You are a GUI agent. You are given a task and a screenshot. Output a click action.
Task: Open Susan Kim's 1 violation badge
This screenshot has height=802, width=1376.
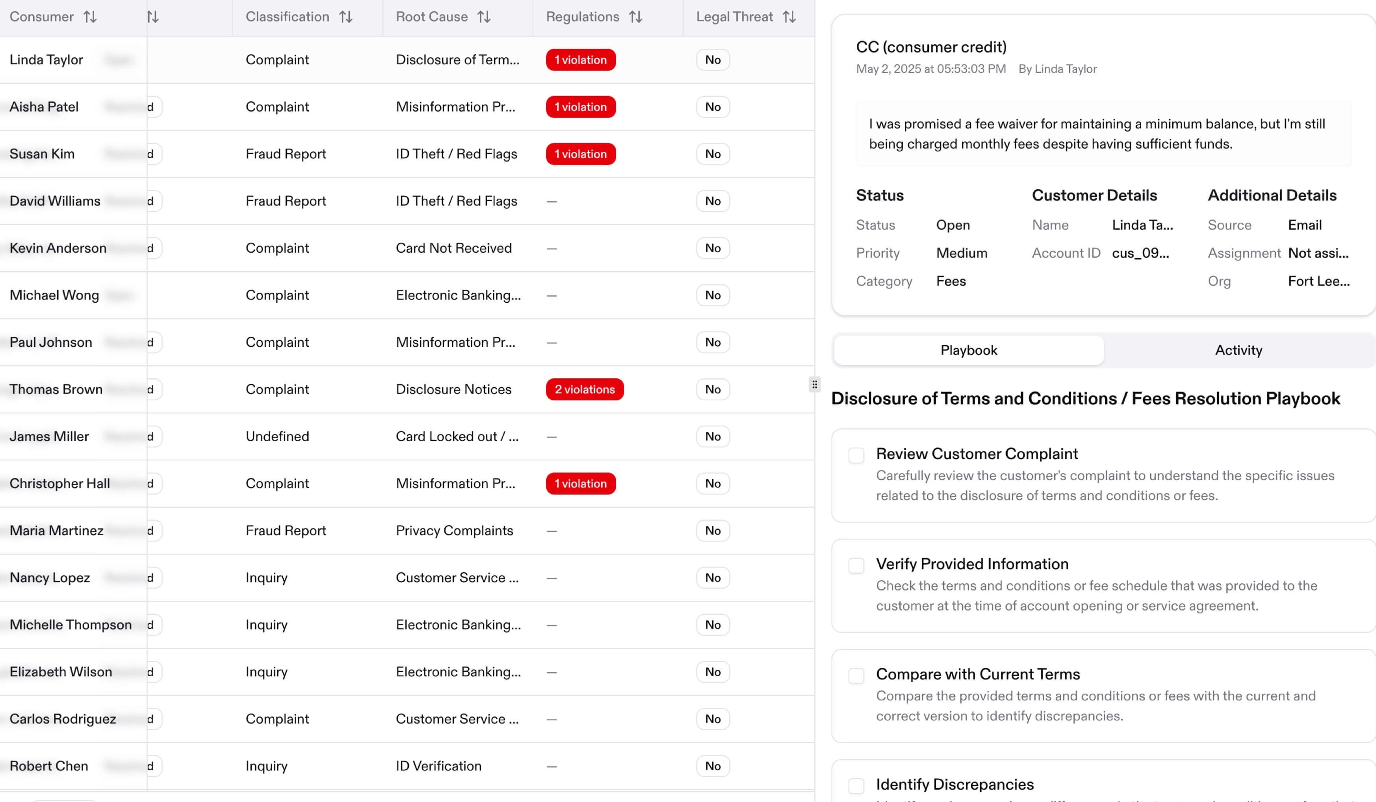point(580,154)
